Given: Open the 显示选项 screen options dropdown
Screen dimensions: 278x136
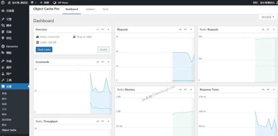Looking at the screenshot, I should (x=268, y=17).
